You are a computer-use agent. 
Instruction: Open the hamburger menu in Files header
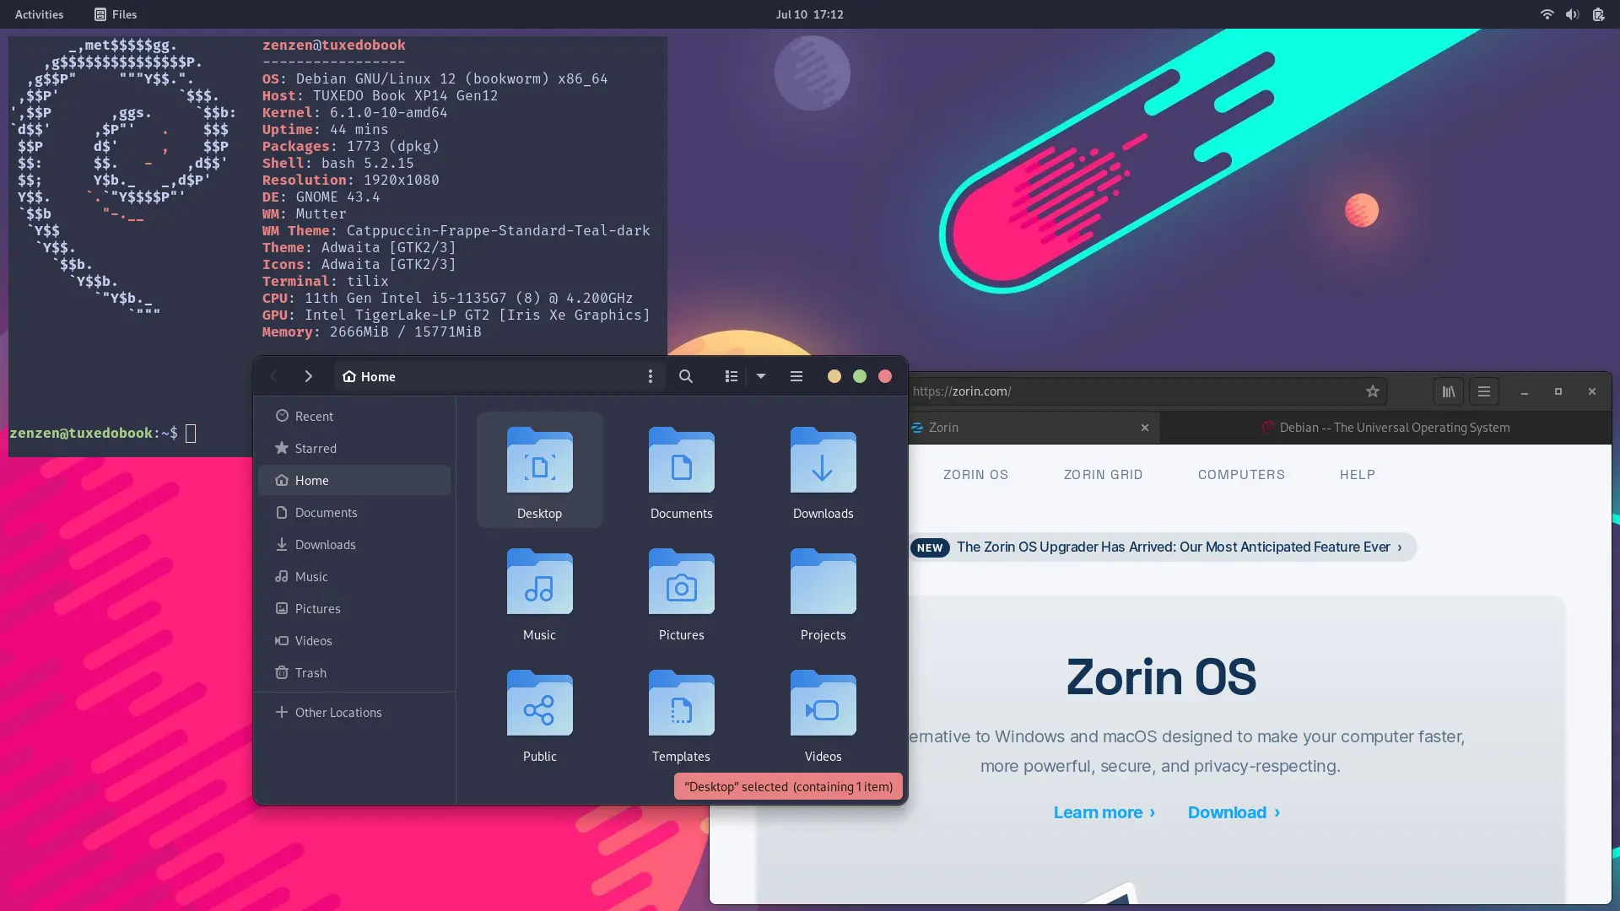[x=796, y=376]
